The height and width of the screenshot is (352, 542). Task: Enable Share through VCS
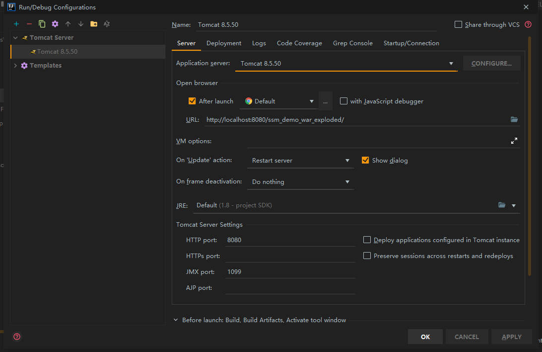458,24
